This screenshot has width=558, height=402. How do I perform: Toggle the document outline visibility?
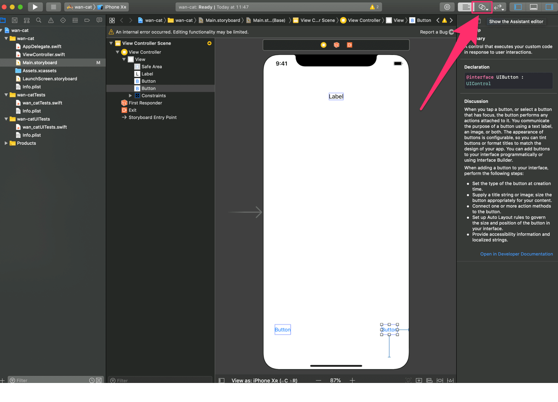tap(222, 380)
